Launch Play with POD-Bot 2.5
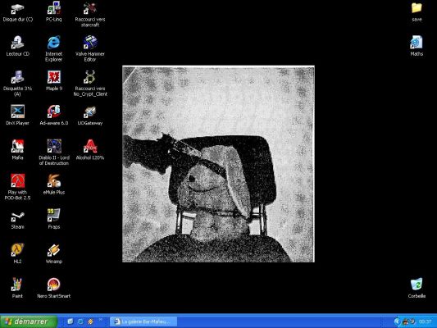Screen dimensions: 437x328 coord(17,187)
